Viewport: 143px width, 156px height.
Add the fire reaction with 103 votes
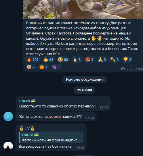pos(33,59)
